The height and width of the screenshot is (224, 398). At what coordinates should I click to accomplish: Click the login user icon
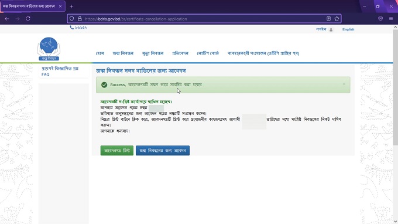[331, 30]
